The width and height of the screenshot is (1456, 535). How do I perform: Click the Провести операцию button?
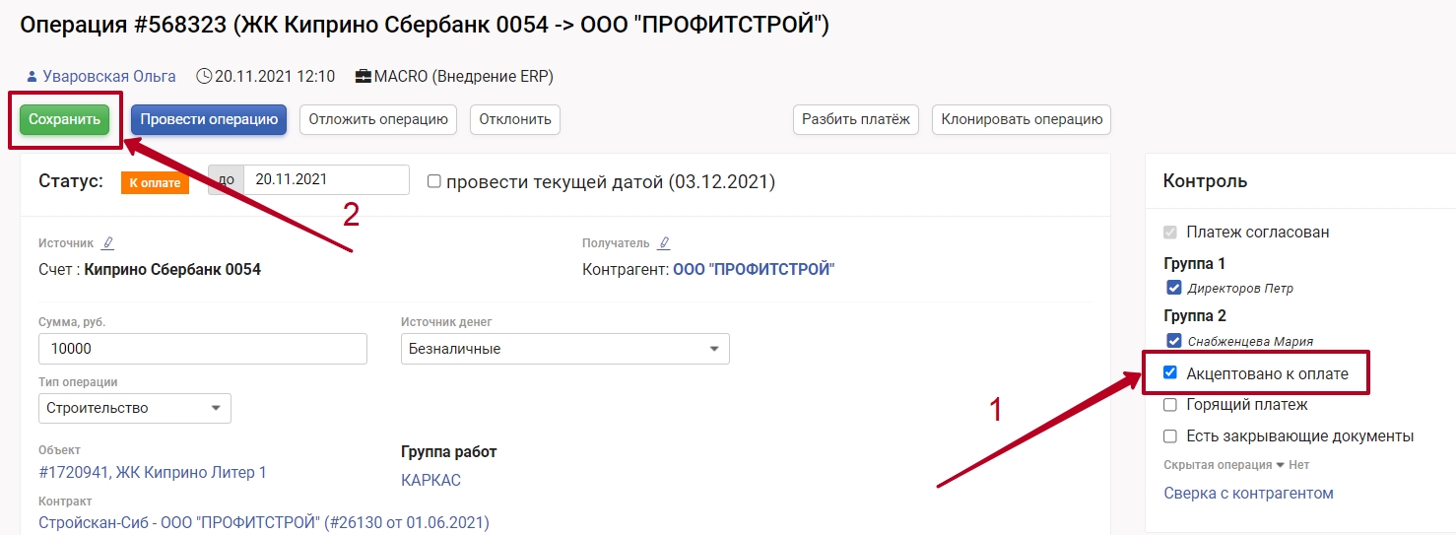(208, 120)
